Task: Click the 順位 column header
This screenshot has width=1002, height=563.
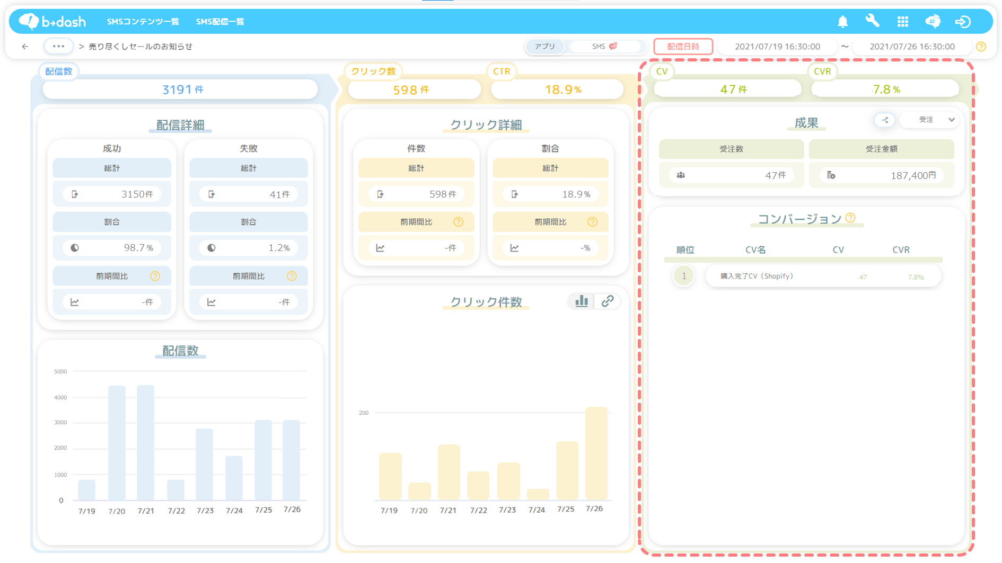Action: pos(685,249)
